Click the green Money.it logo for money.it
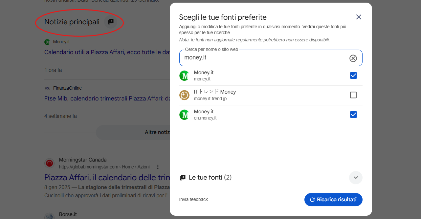This screenshot has height=219, width=421. click(184, 76)
